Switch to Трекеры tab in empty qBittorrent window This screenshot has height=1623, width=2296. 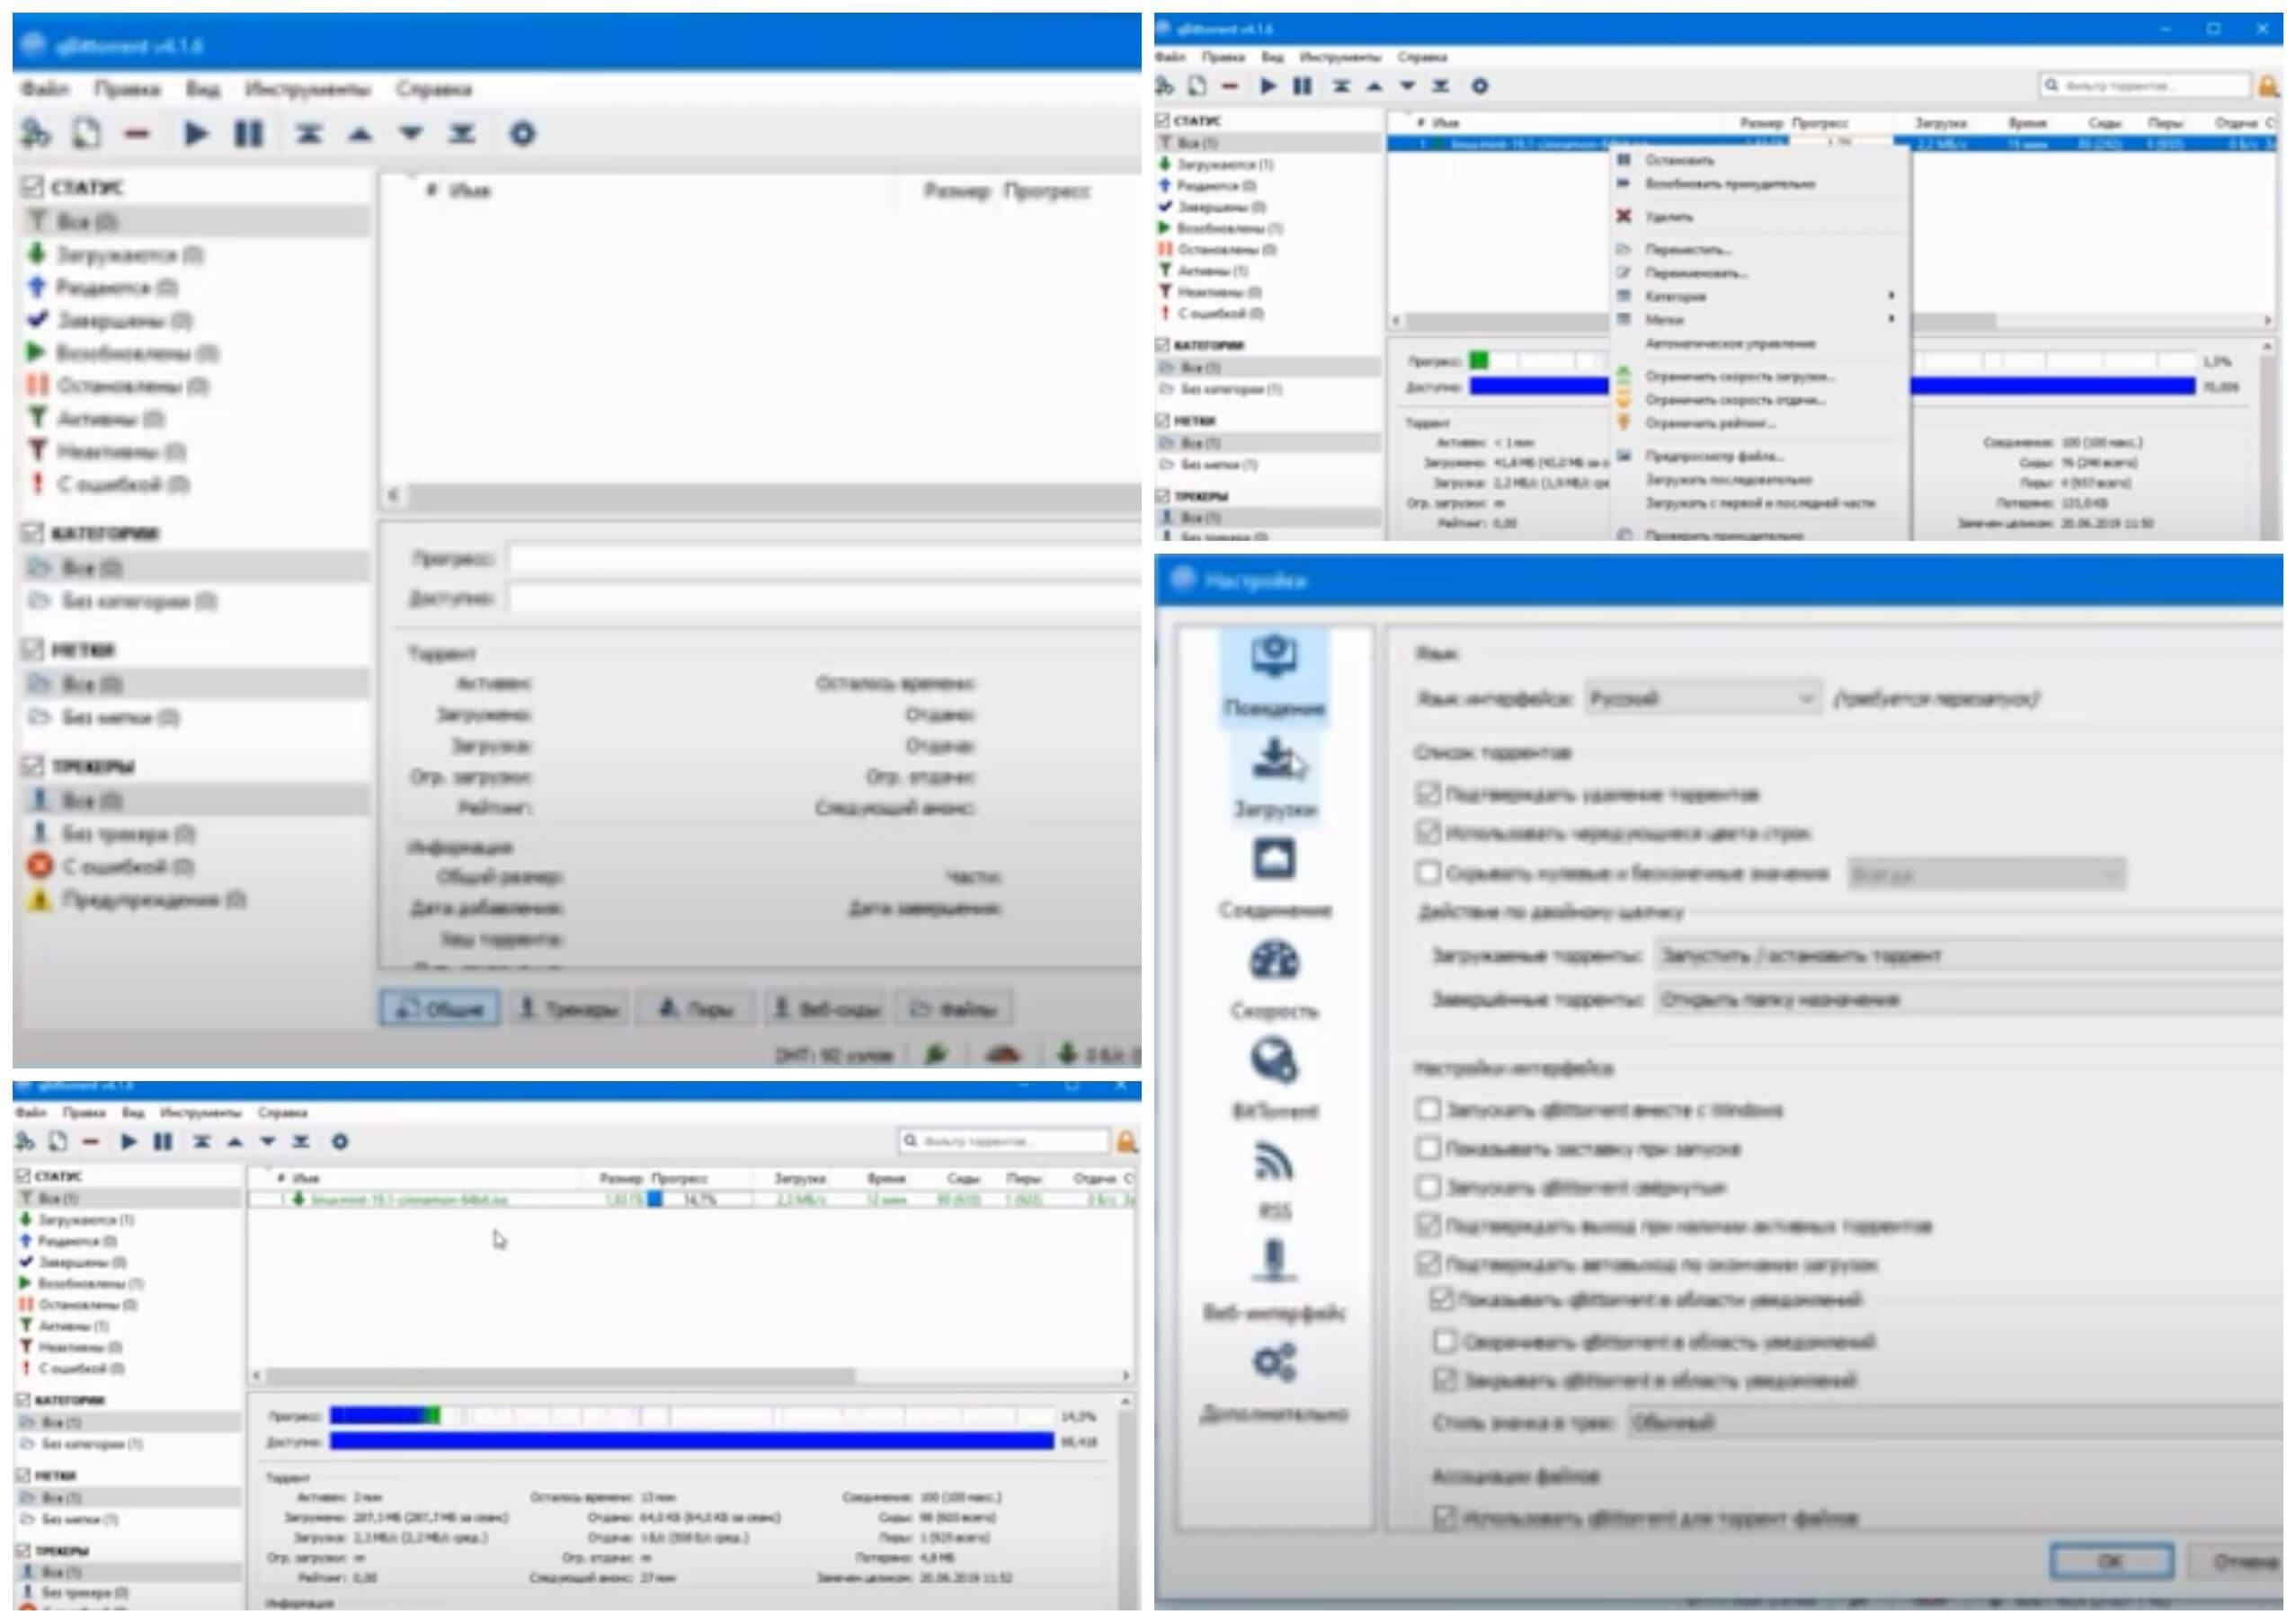coord(567,1009)
